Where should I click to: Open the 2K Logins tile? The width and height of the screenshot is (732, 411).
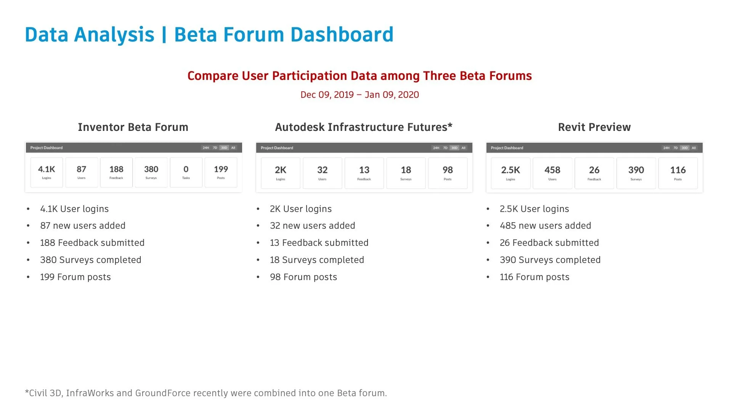pyautogui.click(x=281, y=173)
